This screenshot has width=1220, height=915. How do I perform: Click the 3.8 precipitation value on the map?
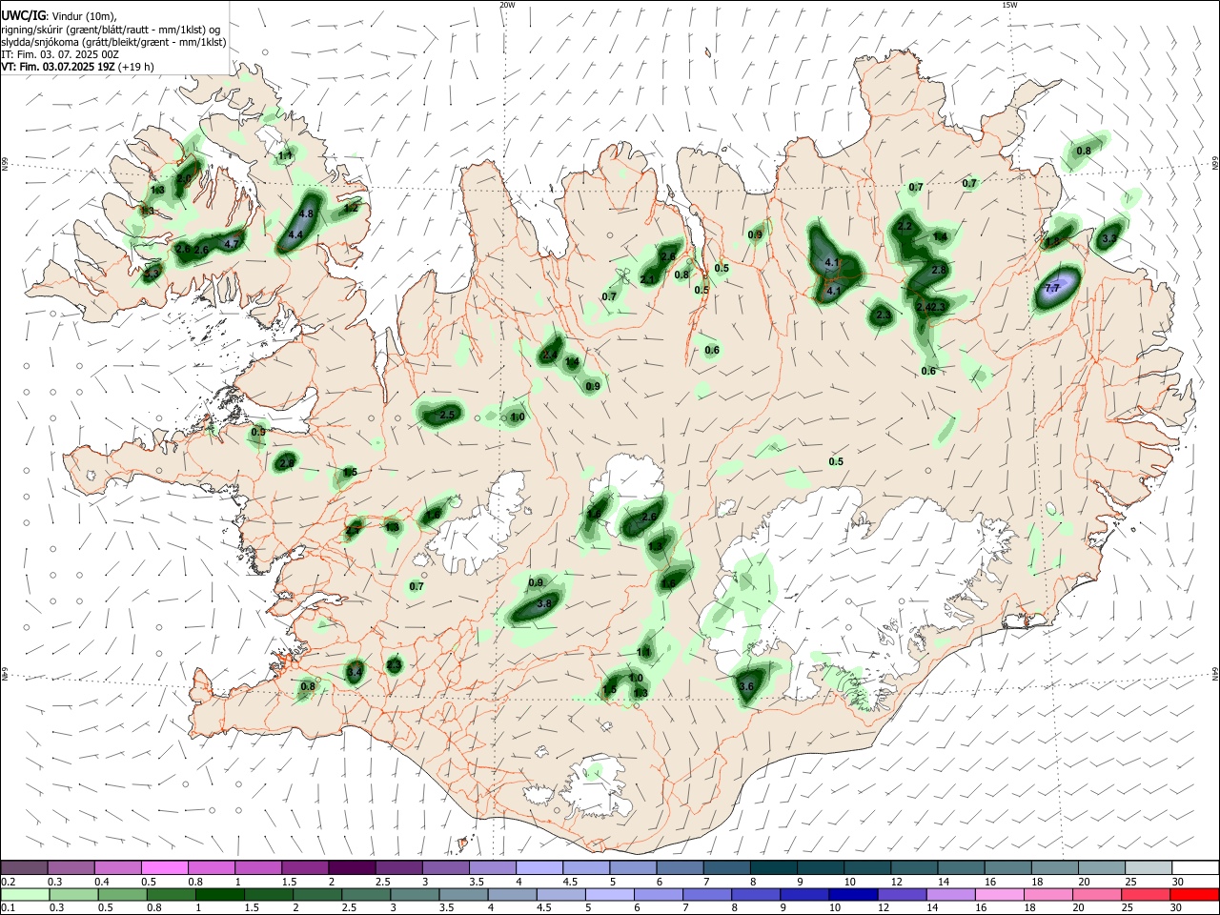click(545, 603)
